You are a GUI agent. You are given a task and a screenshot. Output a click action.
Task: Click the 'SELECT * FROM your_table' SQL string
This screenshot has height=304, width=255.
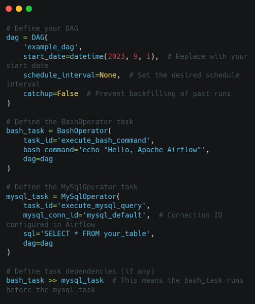[95, 234]
